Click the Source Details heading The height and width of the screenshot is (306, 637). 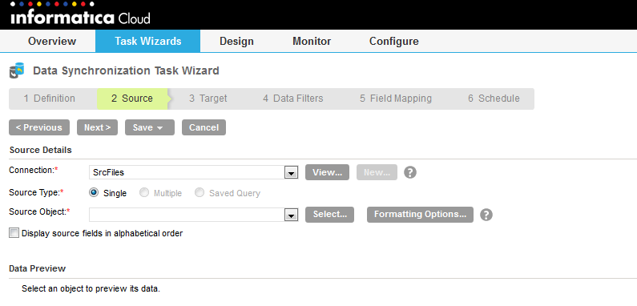coord(41,150)
